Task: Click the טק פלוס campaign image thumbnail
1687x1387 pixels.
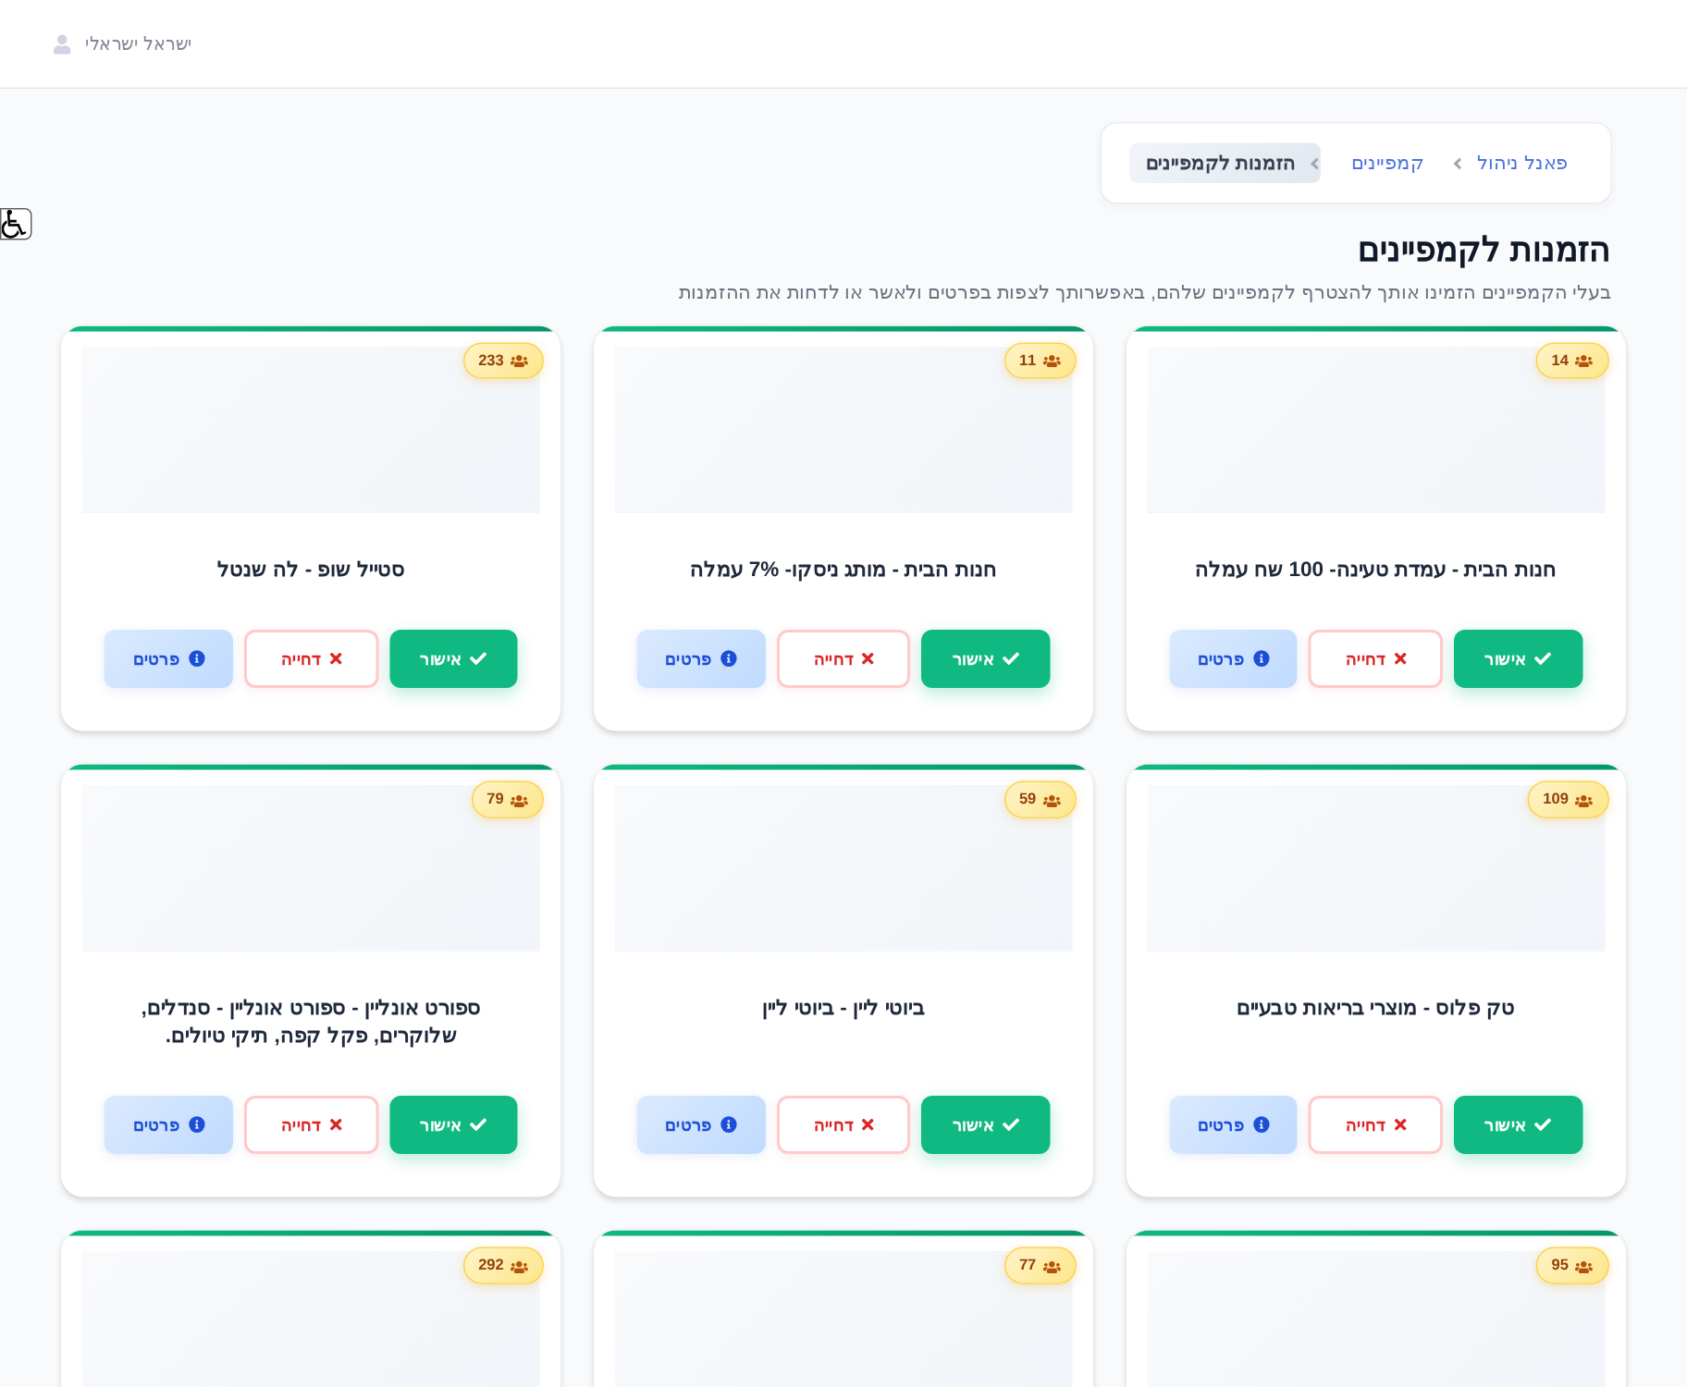Action: coord(1376,868)
